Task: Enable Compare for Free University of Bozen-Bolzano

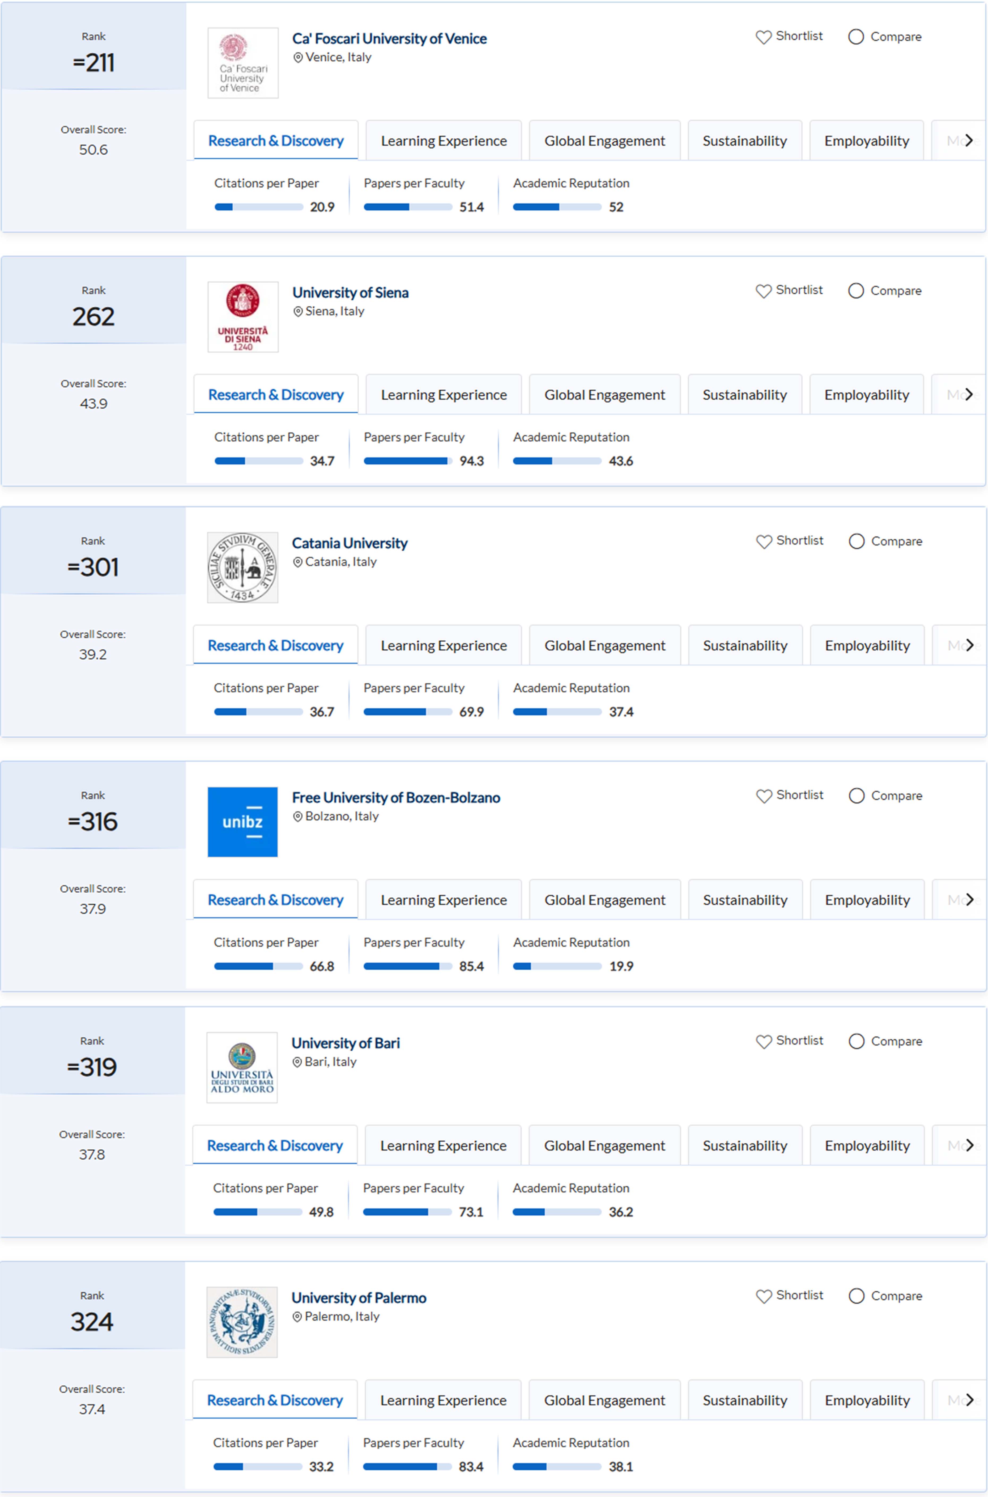Action: (x=856, y=796)
